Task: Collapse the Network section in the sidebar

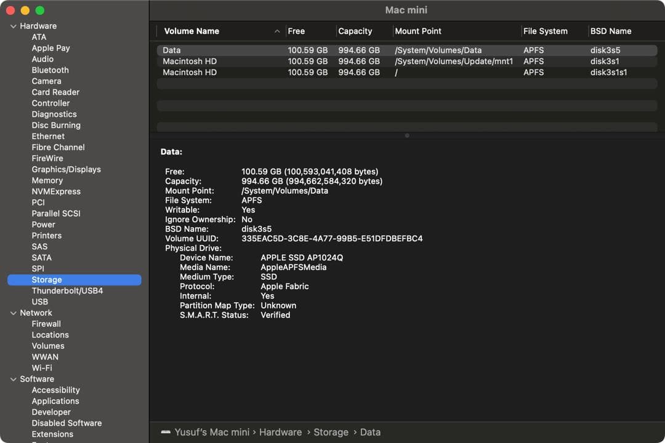Action: (x=14, y=313)
